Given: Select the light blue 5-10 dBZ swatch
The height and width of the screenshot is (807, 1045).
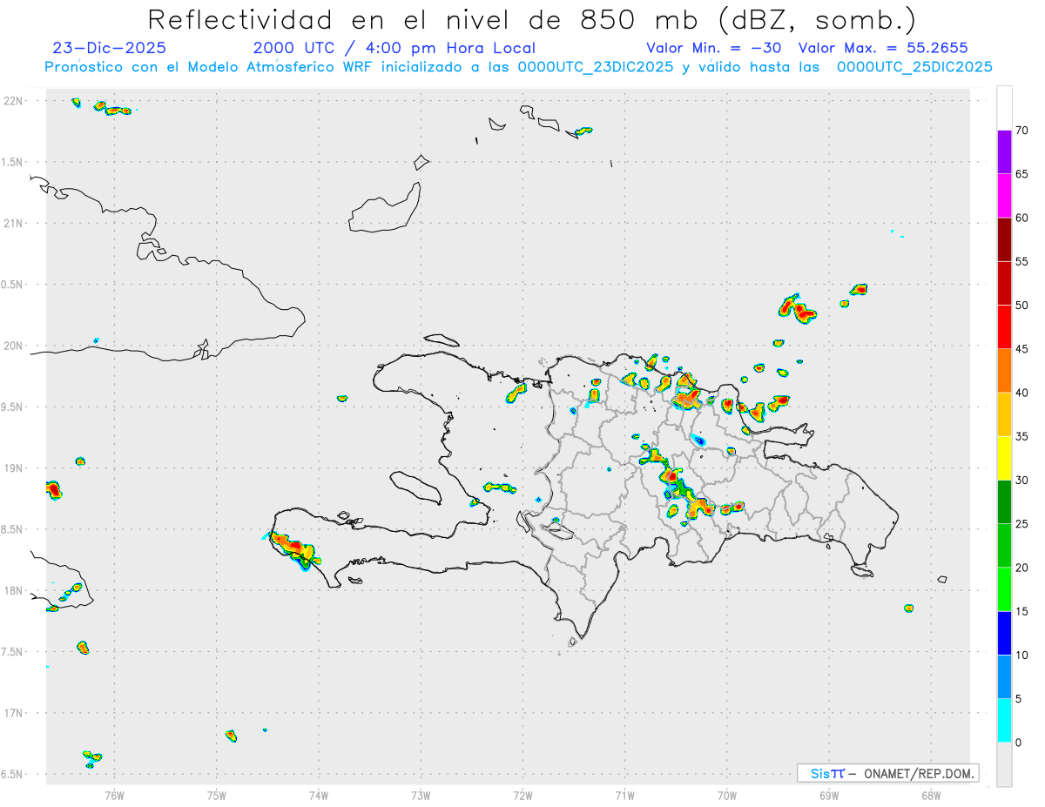Looking at the screenshot, I should point(1004,677).
